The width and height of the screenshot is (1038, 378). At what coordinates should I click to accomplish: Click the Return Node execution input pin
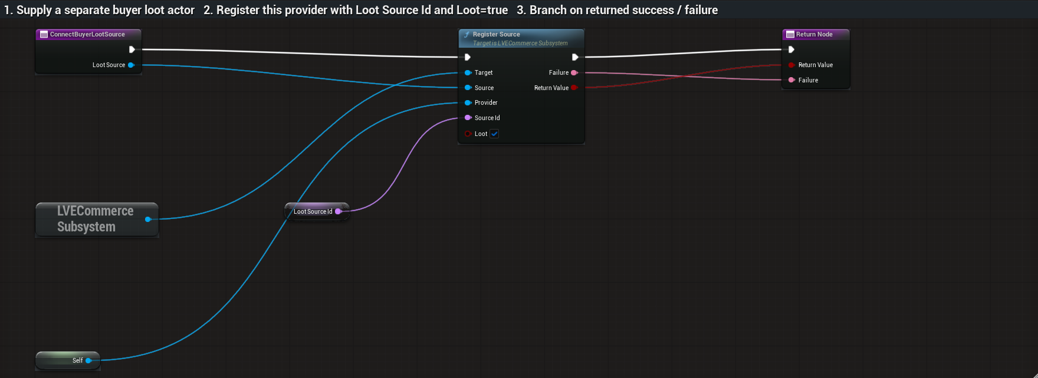[791, 49]
